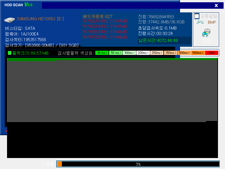Click the 진행:76682894섹터 progress text
The width and height of the screenshot is (225, 169).
[156, 17]
